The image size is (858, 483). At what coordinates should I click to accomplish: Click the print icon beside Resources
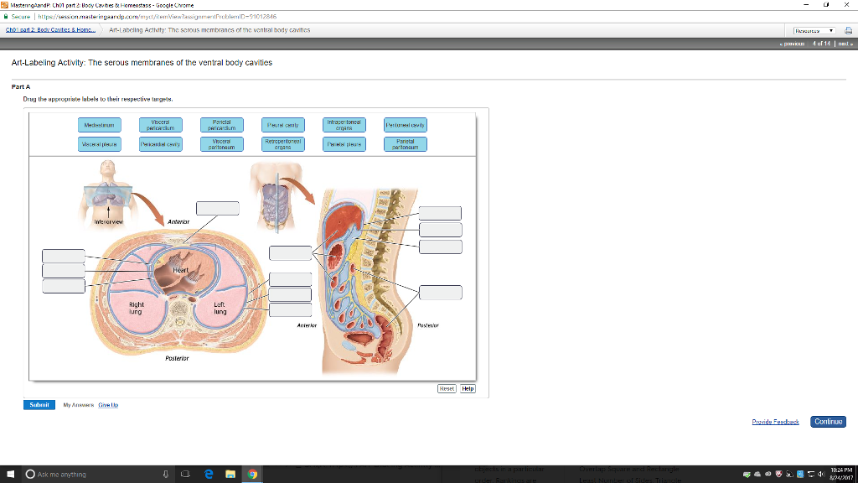pos(848,29)
